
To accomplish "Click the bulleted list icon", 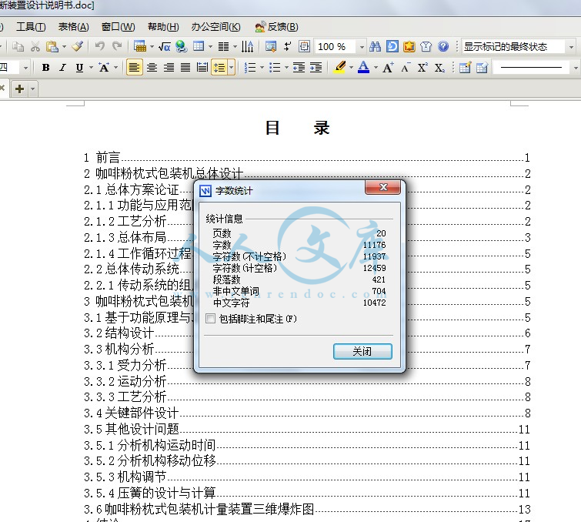I will coord(275,68).
